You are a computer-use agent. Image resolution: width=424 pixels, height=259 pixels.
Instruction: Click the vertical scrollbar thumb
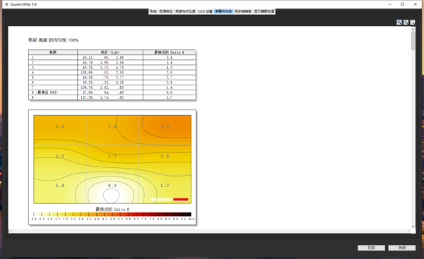click(x=413, y=40)
